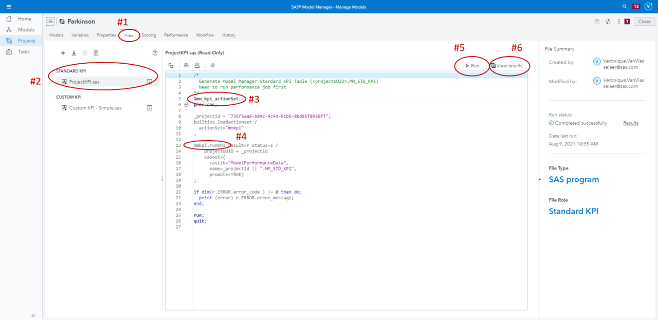This screenshot has height=320, width=658.
Task: Switch to the Performance tab
Action: point(176,35)
